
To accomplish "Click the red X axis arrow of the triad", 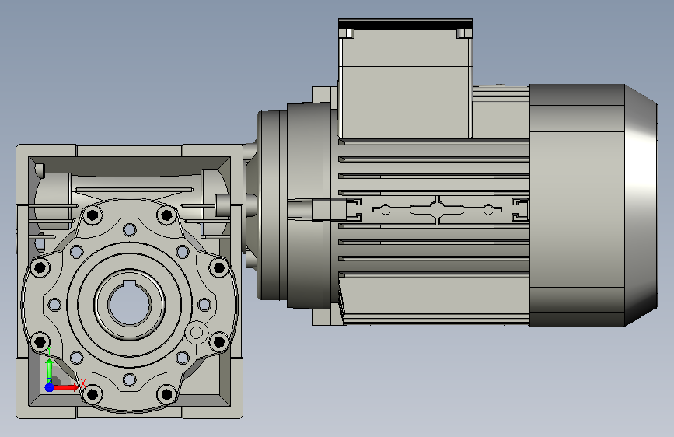I will coord(65,387).
